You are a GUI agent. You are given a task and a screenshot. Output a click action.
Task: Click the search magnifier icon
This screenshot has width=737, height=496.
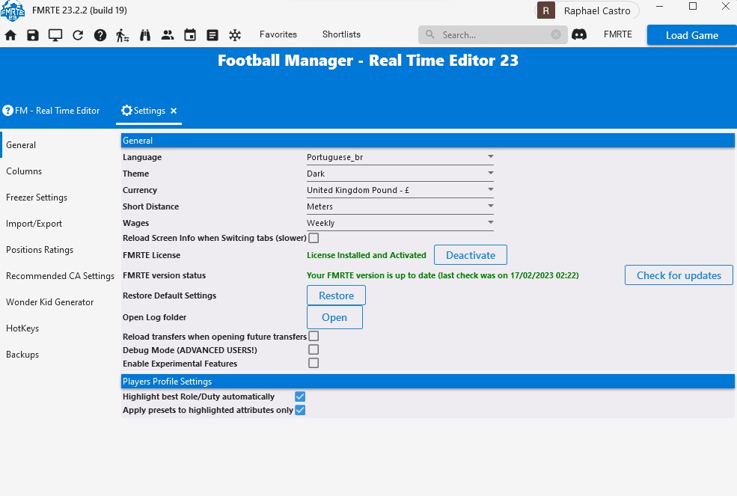point(430,34)
